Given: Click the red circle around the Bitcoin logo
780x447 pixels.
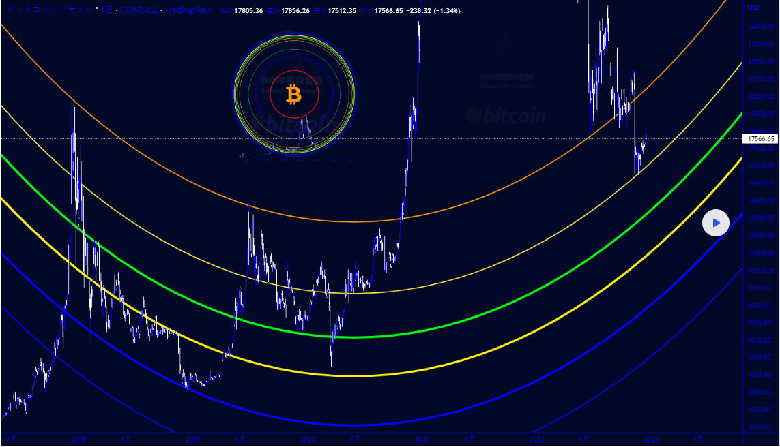Looking at the screenshot, I should point(293,72).
